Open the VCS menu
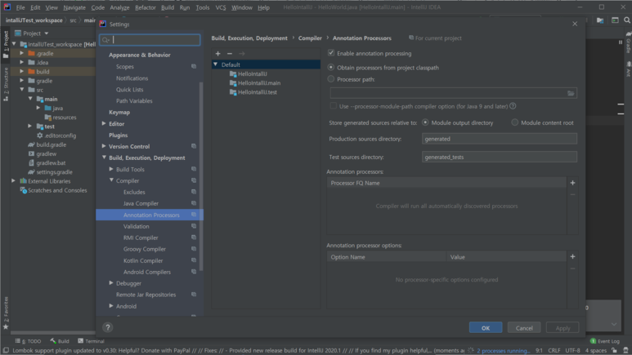The width and height of the screenshot is (632, 355). point(221,7)
